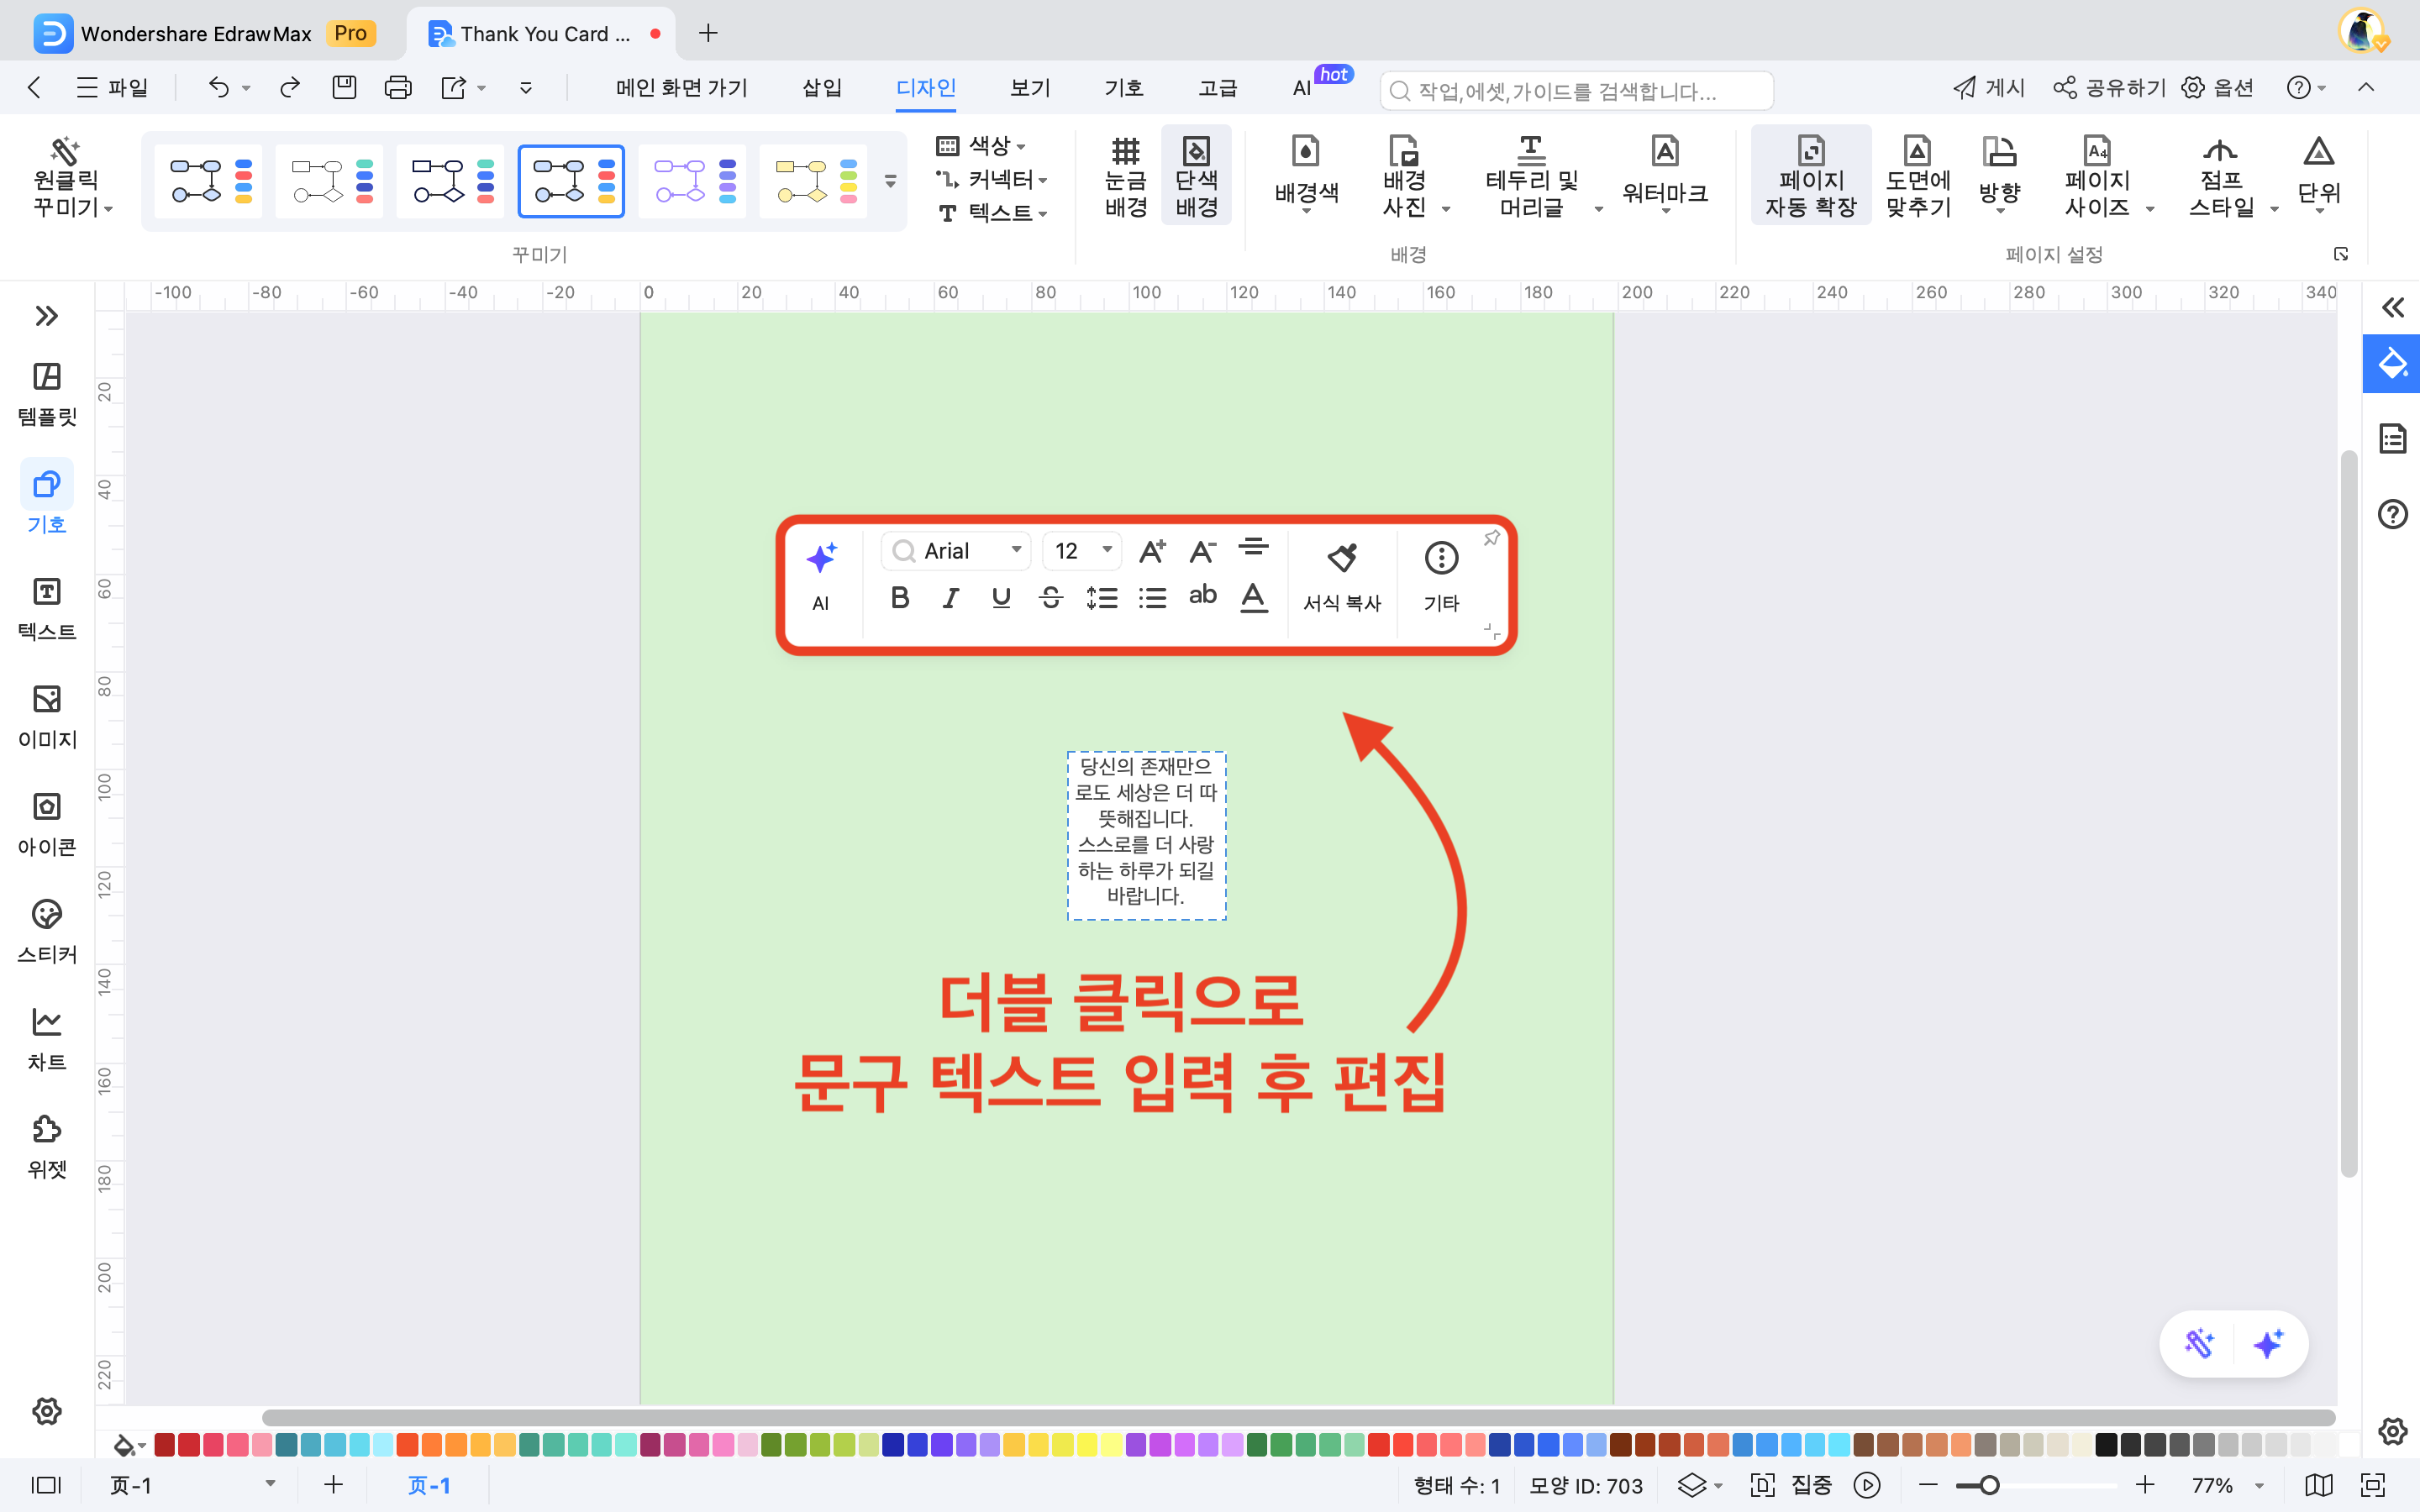2420x1512 pixels.
Task: Click the Share (공유하기) button
Action: 2109,88
